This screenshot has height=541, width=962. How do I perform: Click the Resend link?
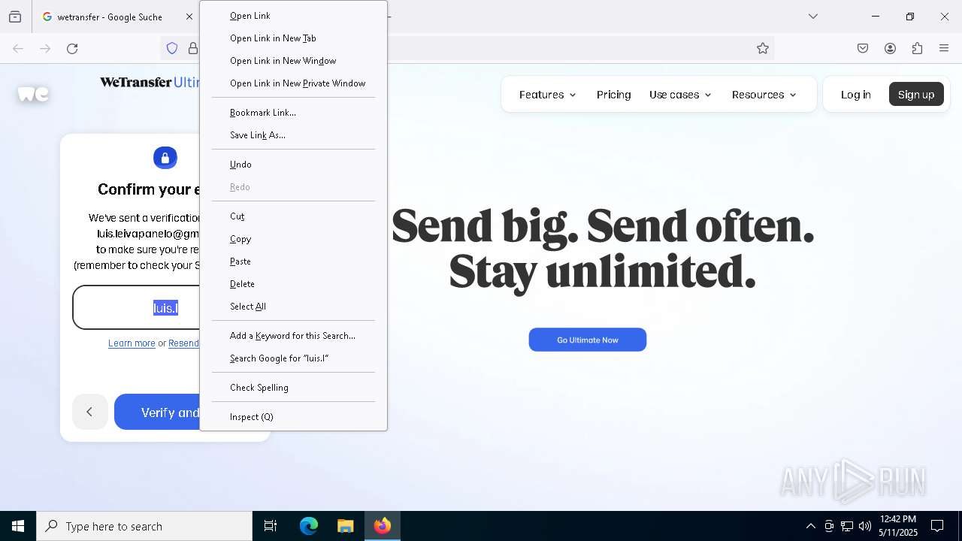click(183, 343)
